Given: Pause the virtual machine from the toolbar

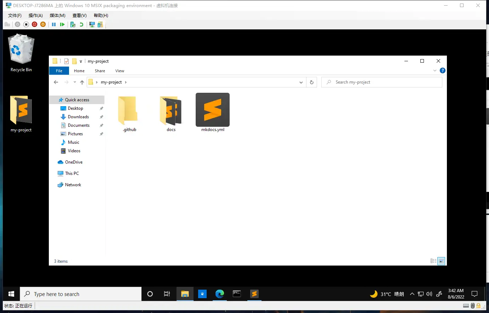Looking at the screenshot, I should pyautogui.click(x=54, y=24).
